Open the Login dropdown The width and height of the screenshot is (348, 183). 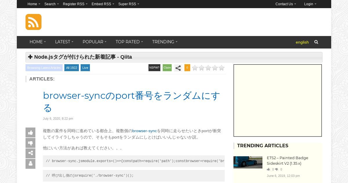click(310, 4)
